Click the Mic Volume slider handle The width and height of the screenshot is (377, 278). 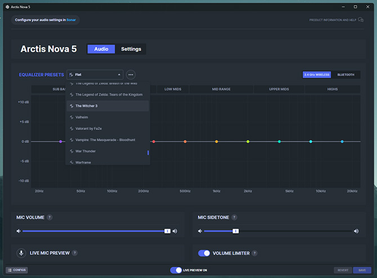click(x=167, y=231)
